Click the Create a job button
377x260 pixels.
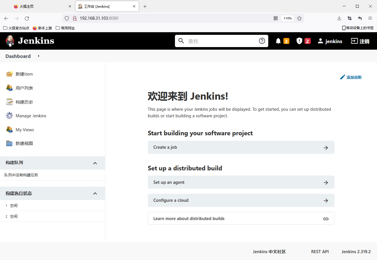pos(241,147)
